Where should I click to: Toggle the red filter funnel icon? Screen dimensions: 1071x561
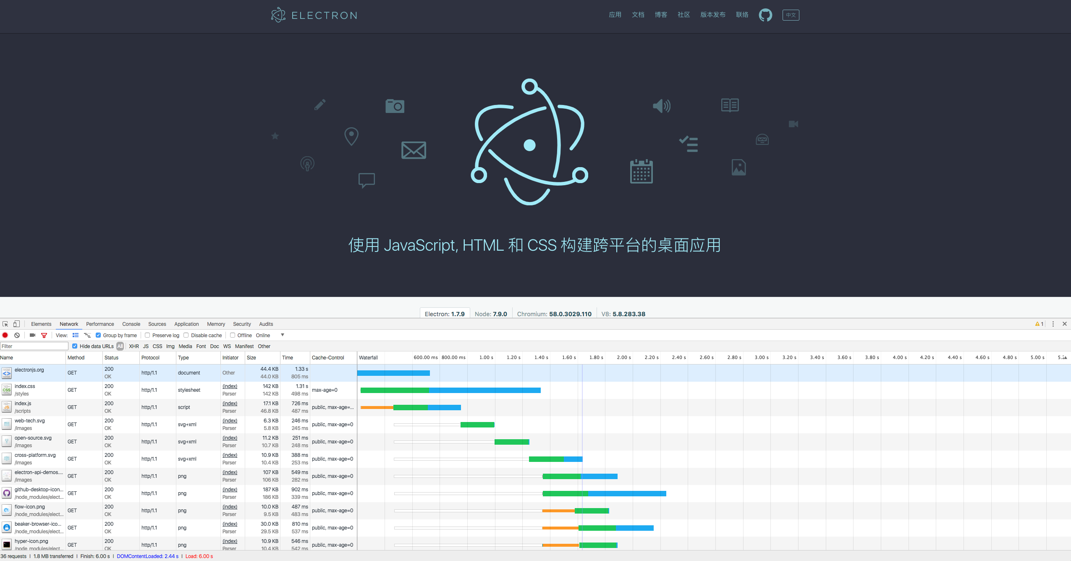pyautogui.click(x=44, y=335)
